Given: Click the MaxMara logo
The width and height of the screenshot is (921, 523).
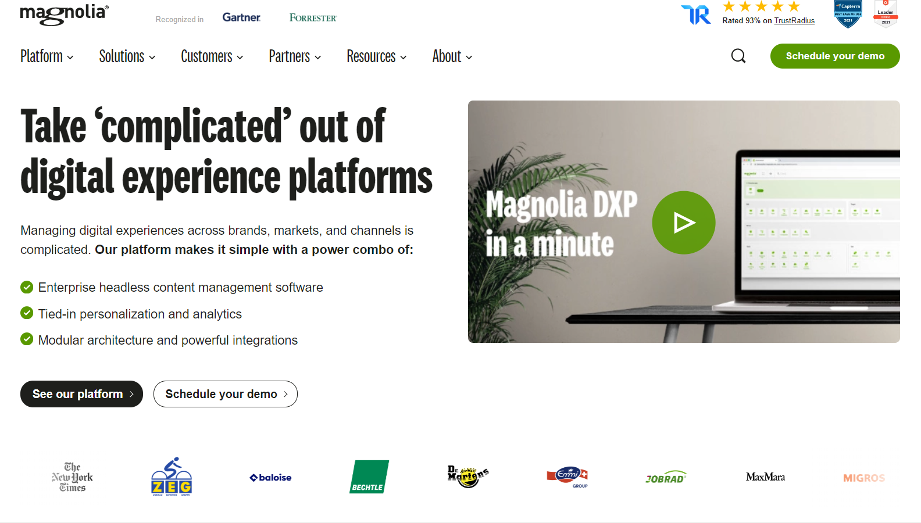Looking at the screenshot, I should 765,477.
